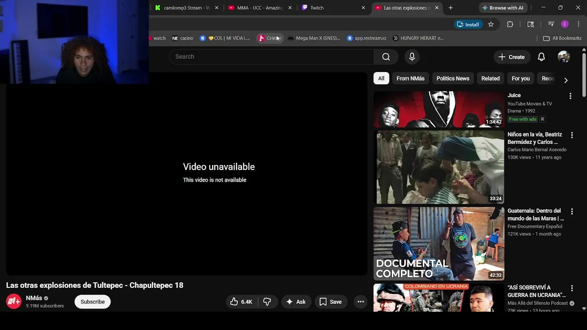This screenshot has height=330, width=587.
Task: Close the MMA - UCC tab
Action: pyautogui.click(x=290, y=8)
